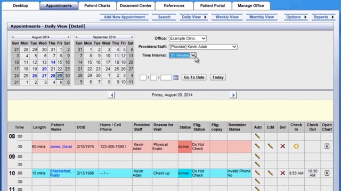Screen dimensions: 341x191
Task: Click 10:30 AM check-out time
Action: point(312,173)
